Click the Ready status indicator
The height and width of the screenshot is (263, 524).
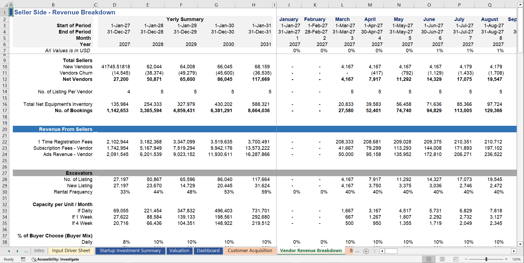8,259
